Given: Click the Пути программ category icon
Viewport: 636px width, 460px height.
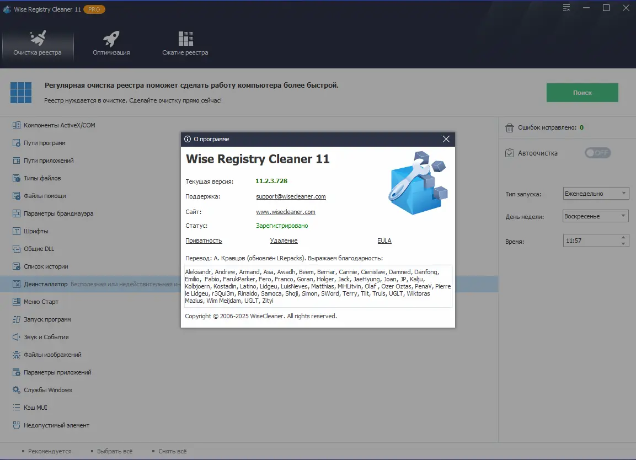Looking at the screenshot, I should pyautogui.click(x=16, y=143).
